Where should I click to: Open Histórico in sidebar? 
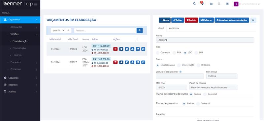(x=17, y=55)
